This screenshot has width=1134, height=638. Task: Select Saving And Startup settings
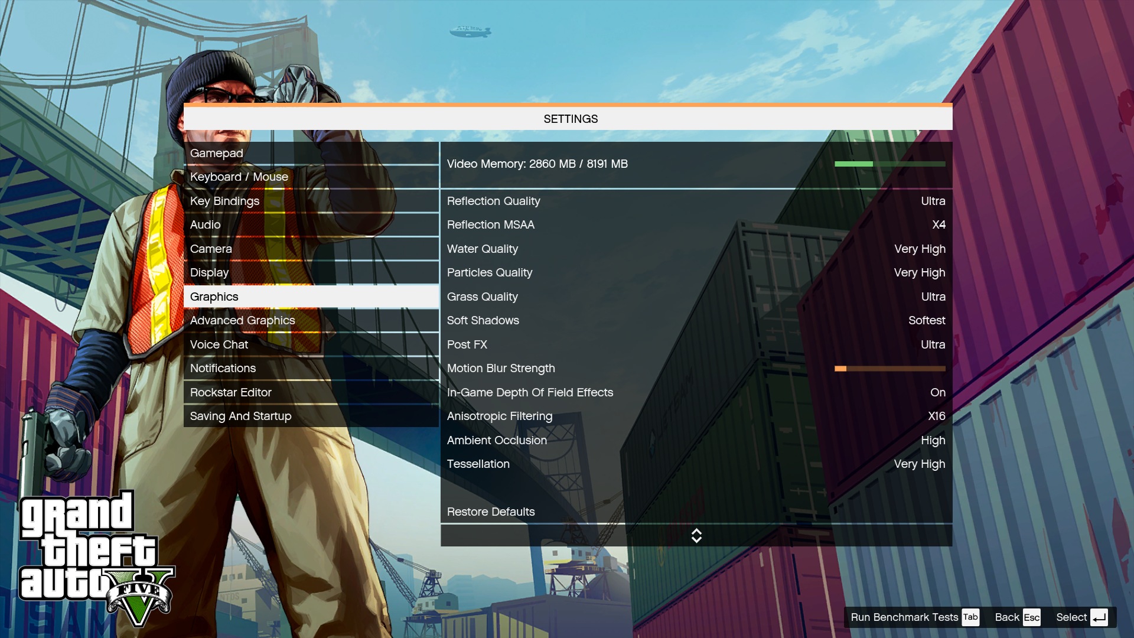coord(240,416)
